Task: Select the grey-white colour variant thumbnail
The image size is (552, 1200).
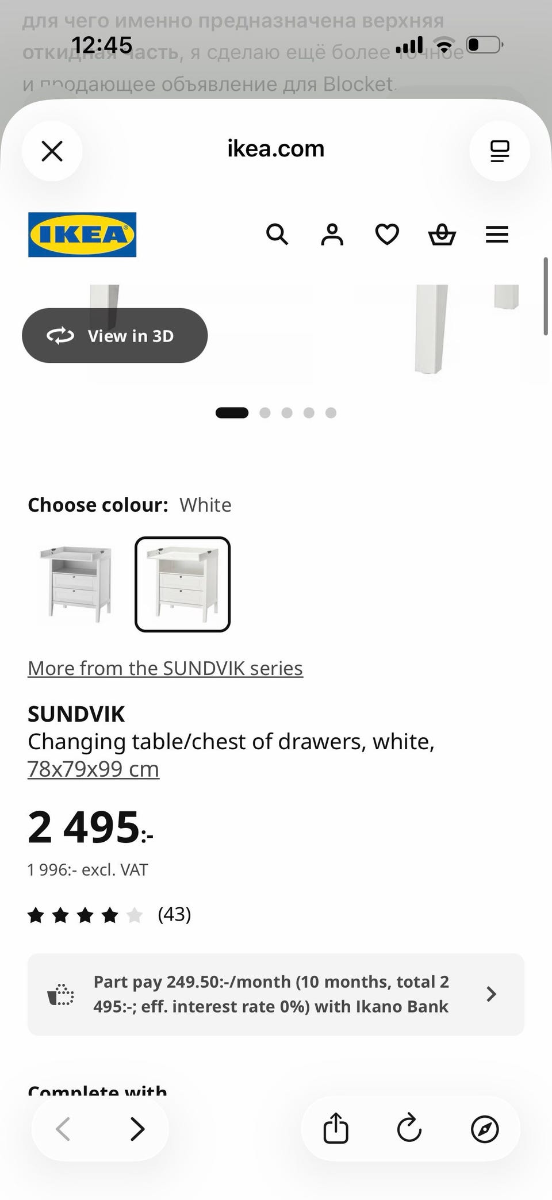Action: [75, 584]
